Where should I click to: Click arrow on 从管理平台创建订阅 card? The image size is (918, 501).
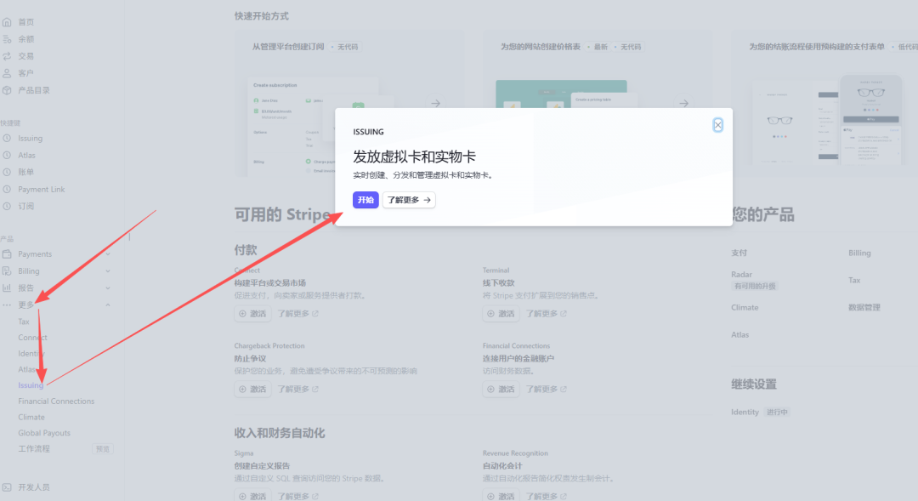[435, 103]
